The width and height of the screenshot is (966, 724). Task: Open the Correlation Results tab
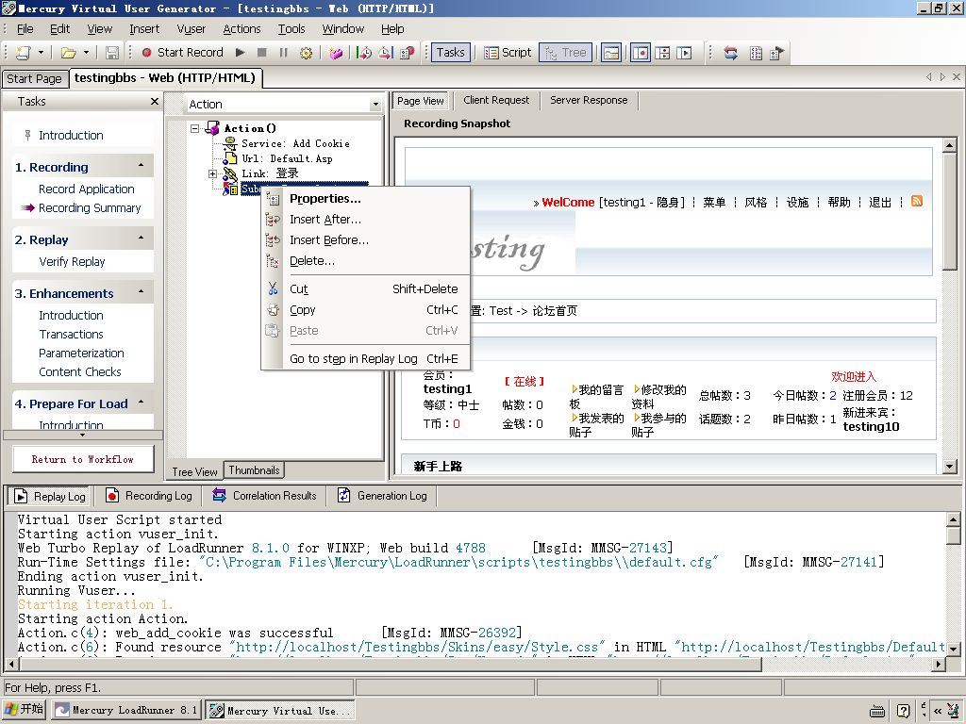pos(265,496)
